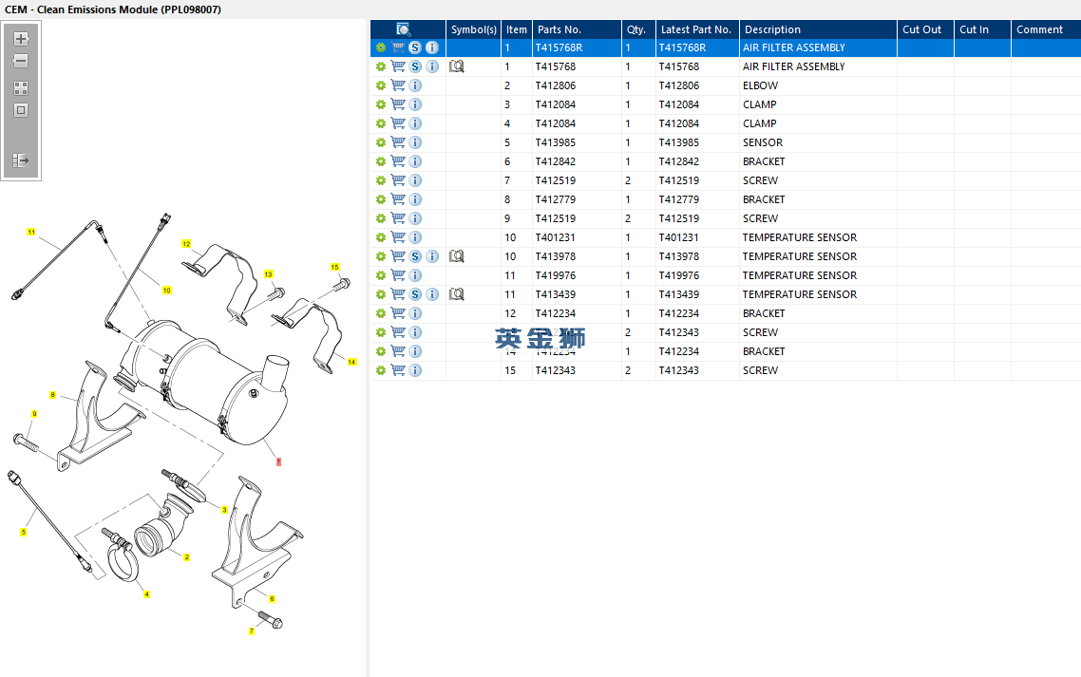
Task: Select callout 12 in the diagram
Action: (x=186, y=244)
